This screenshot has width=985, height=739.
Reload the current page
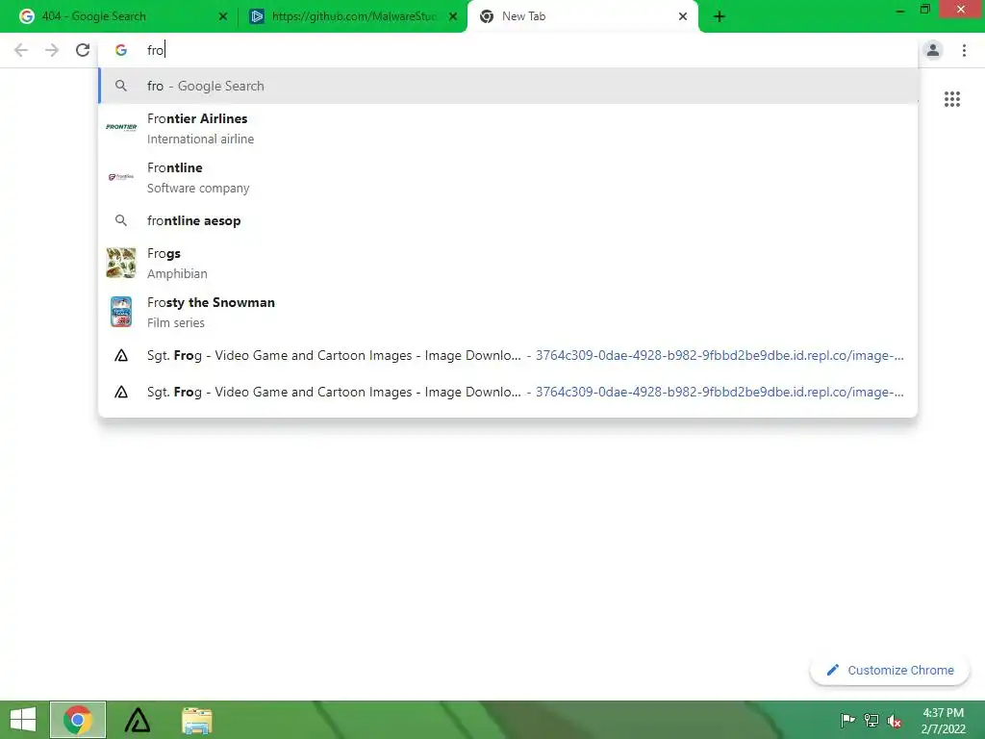(83, 50)
